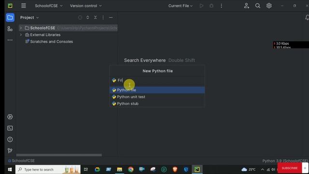Open the Structure tool window icon
The image size is (309, 174).
point(10,29)
